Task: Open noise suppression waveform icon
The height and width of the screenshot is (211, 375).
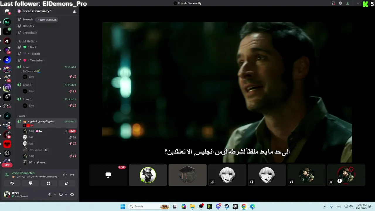Action: (65, 175)
